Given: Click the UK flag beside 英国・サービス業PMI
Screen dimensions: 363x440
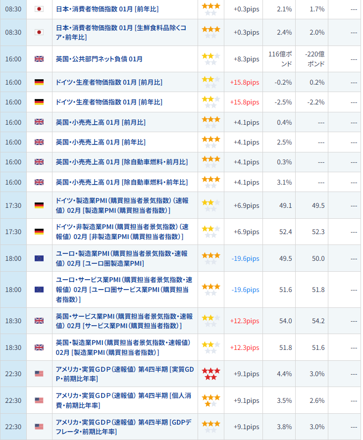Looking at the screenshot, I should coord(39,321).
